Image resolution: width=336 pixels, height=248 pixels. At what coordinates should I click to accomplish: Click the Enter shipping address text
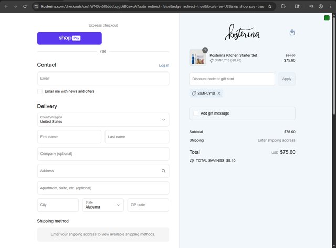(x=276, y=140)
